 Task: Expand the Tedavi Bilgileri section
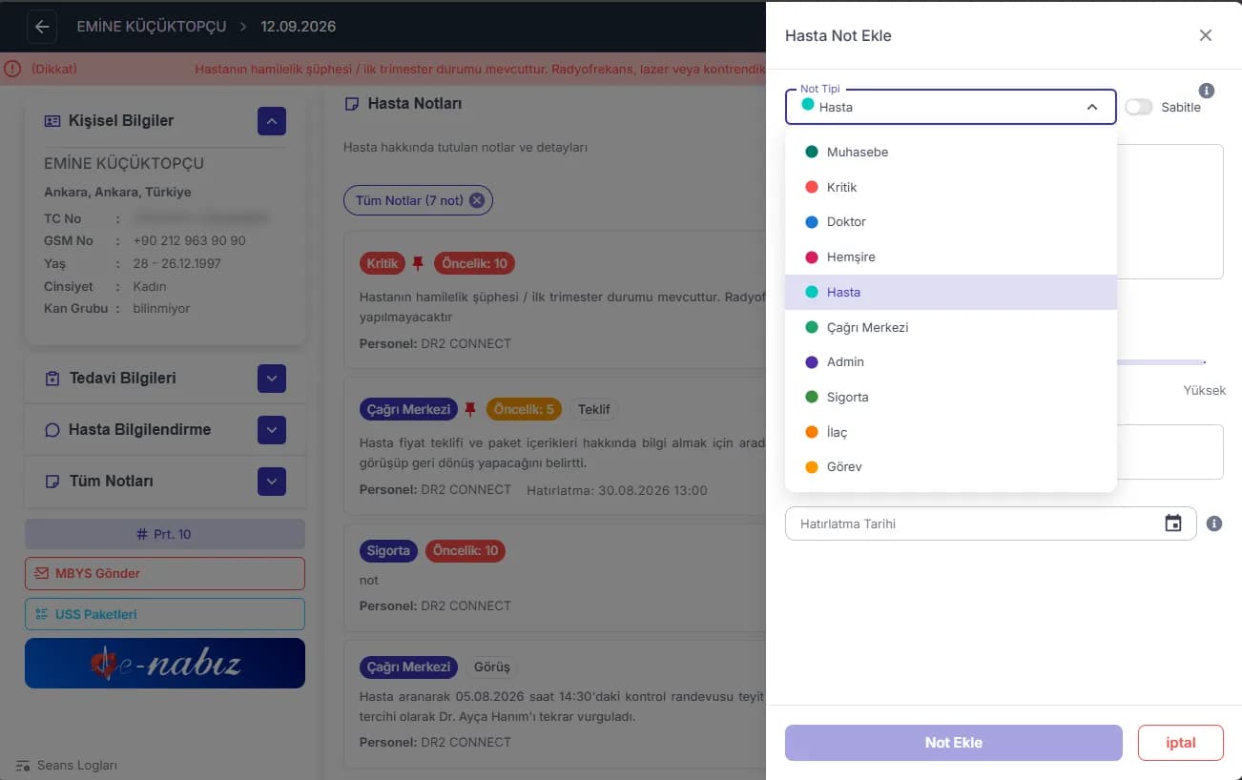(x=272, y=379)
